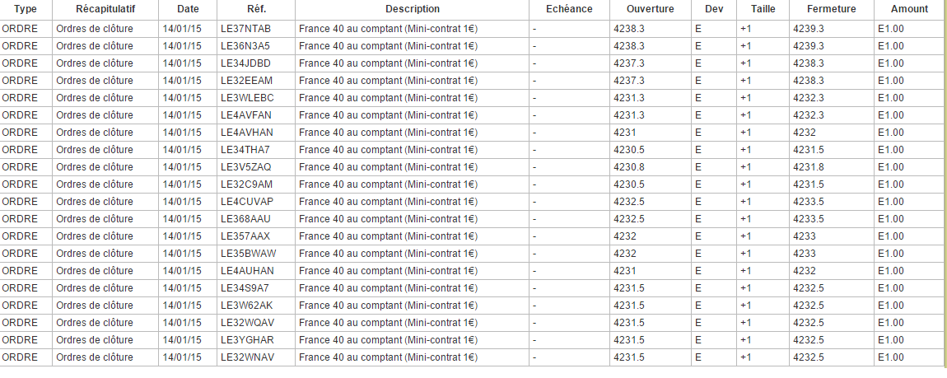This screenshot has height=378, width=947.
Task: Click the closing price 4231.8 cell
Action: pyautogui.click(x=808, y=166)
